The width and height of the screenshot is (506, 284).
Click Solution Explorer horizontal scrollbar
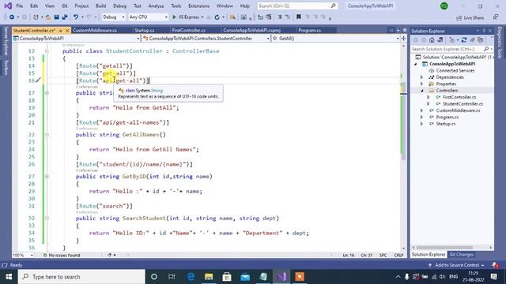[444, 248]
